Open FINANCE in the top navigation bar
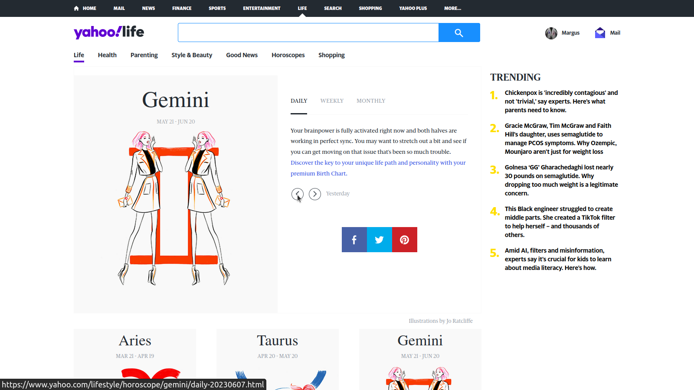This screenshot has height=390, width=694. tap(182, 8)
